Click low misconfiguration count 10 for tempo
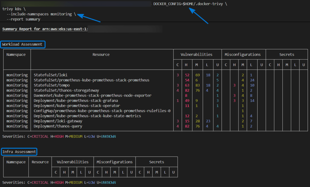310x187 pixels. pos(252,85)
